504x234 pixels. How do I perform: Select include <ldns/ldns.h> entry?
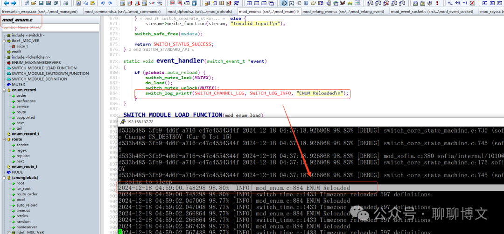pyautogui.click(x=32, y=57)
